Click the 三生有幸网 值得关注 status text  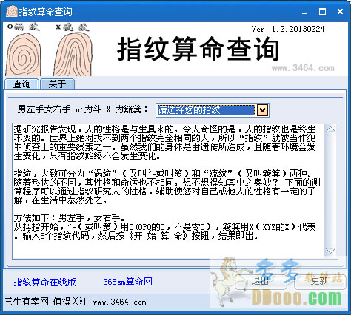(46, 302)
